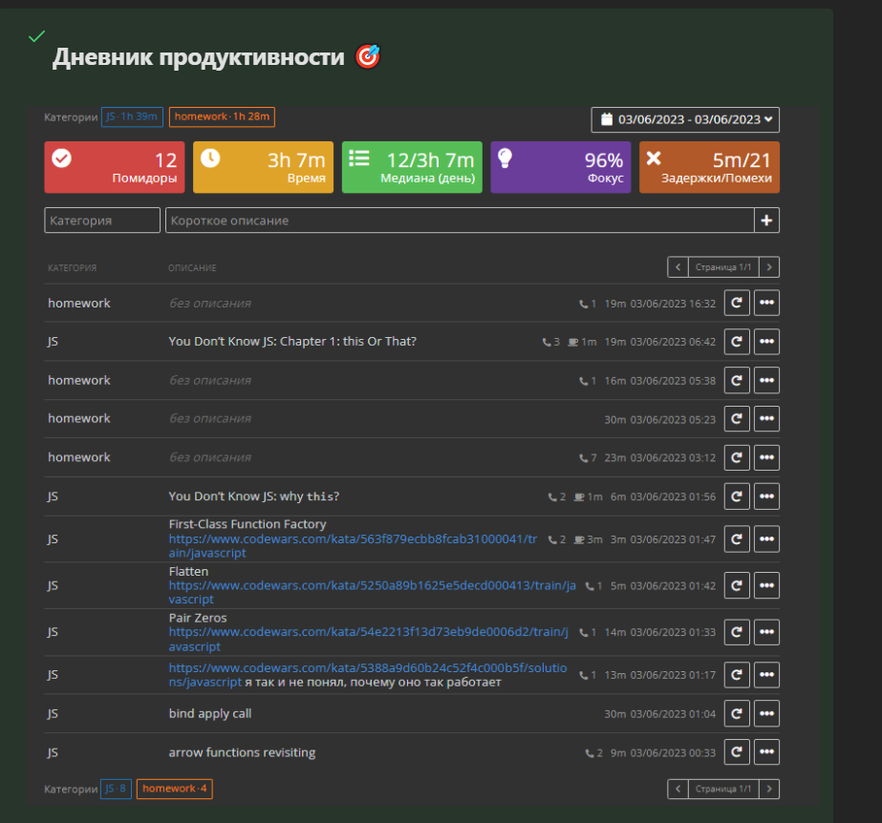Click the orange Задержки/Помехи tile
This screenshot has height=823, width=882.
[709, 167]
